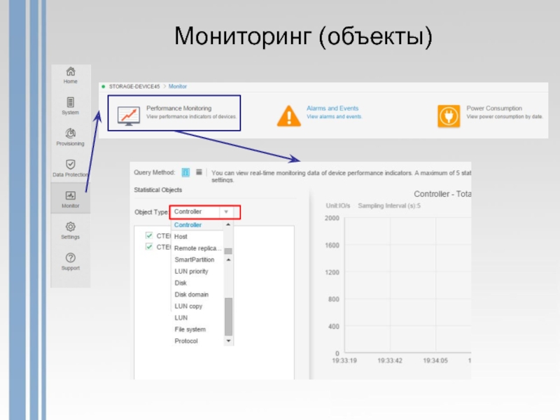The image size is (560, 420).
Task: Click the top list scroll-up arrow
Action: (x=228, y=225)
